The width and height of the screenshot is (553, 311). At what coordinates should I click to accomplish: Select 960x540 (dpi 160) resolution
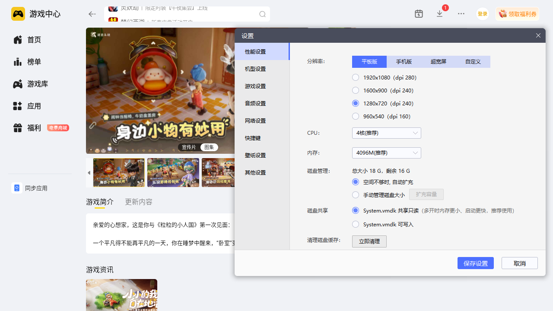356,117
